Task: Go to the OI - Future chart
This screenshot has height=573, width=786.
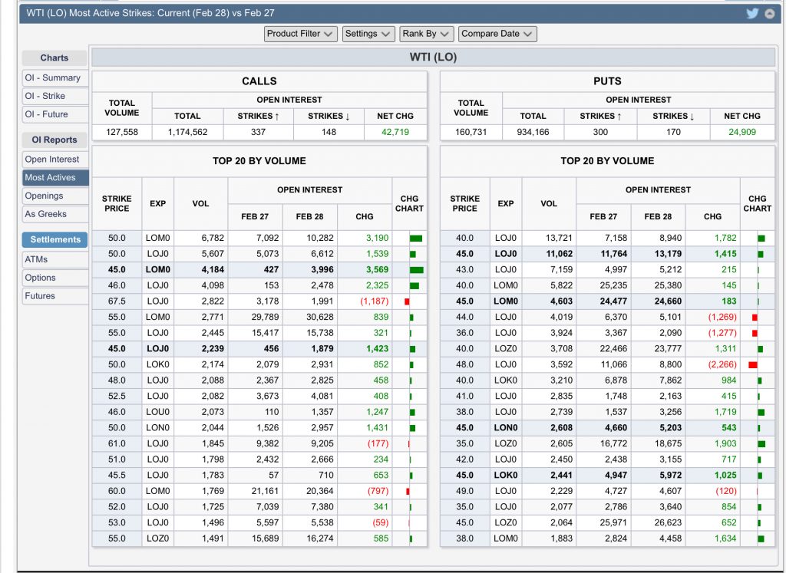Action: click(x=54, y=114)
